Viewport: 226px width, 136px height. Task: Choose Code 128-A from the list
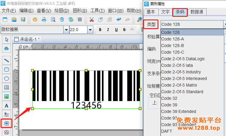click(193, 39)
